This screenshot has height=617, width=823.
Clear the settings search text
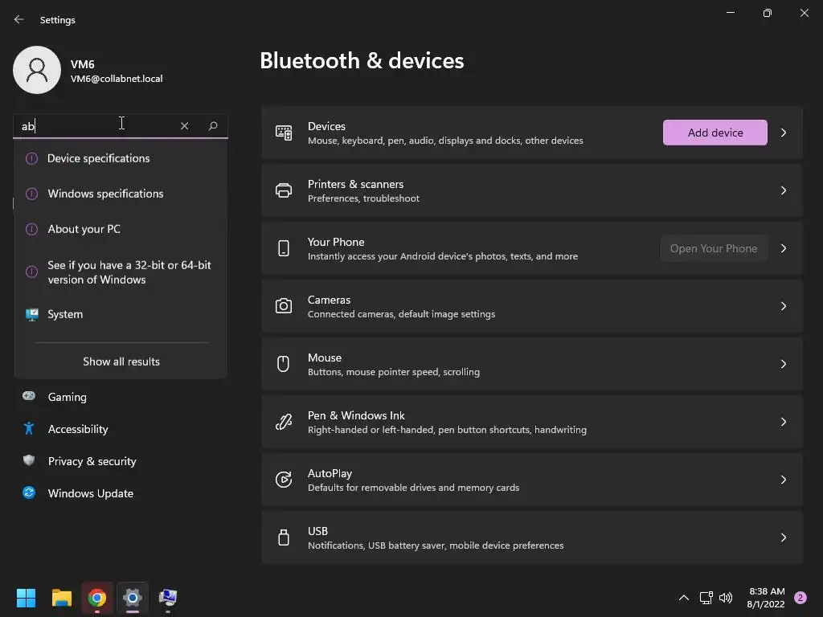pos(184,125)
